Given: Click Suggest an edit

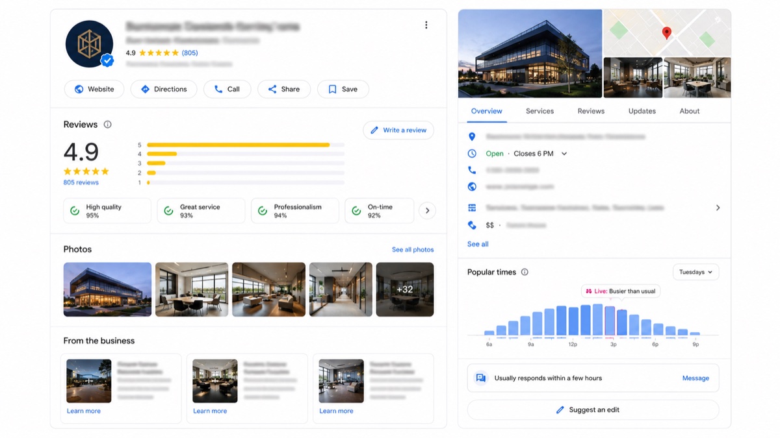Looking at the screenshot, I should click(593, 410).
